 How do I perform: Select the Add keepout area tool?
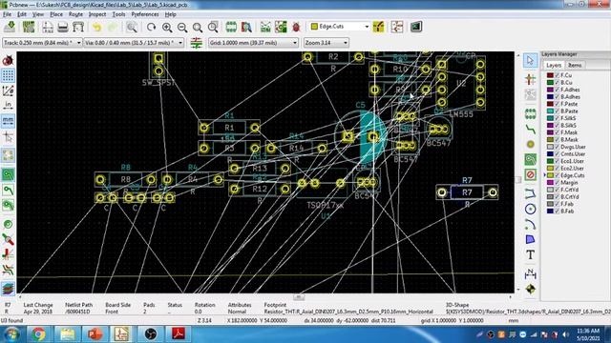point(530,174)
